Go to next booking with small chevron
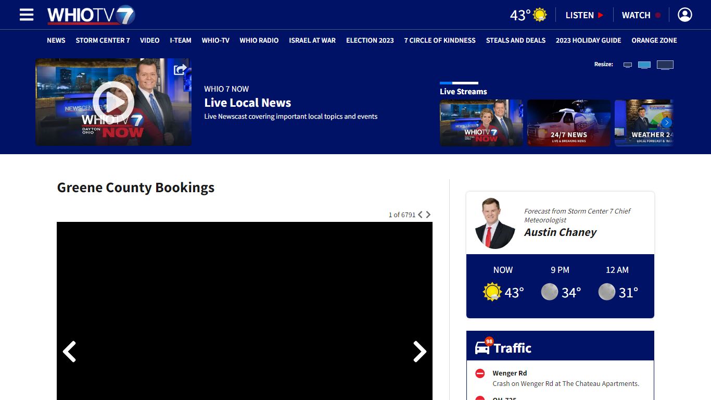The width and height of the screenshot is (711, 400). 428,215
